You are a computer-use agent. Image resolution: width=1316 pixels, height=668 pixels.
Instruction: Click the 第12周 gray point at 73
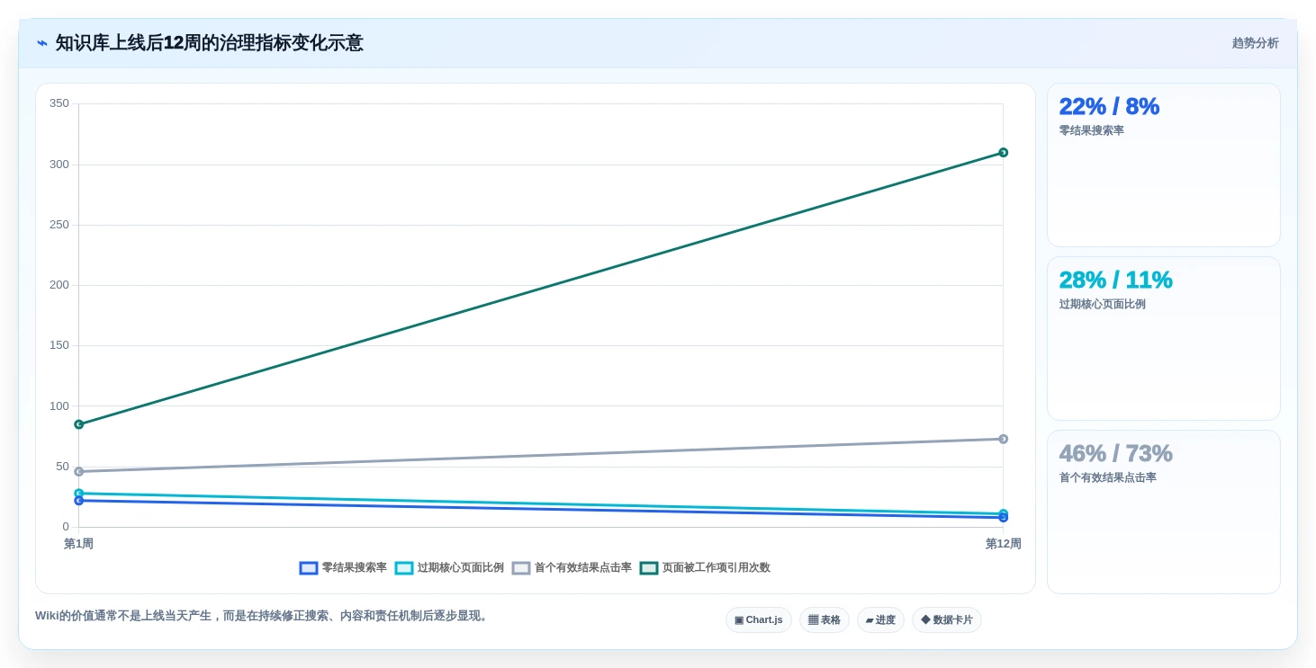(x=1003, y=439)
